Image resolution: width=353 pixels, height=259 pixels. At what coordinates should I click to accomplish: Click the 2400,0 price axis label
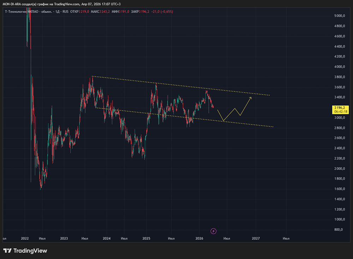[340, 148]
